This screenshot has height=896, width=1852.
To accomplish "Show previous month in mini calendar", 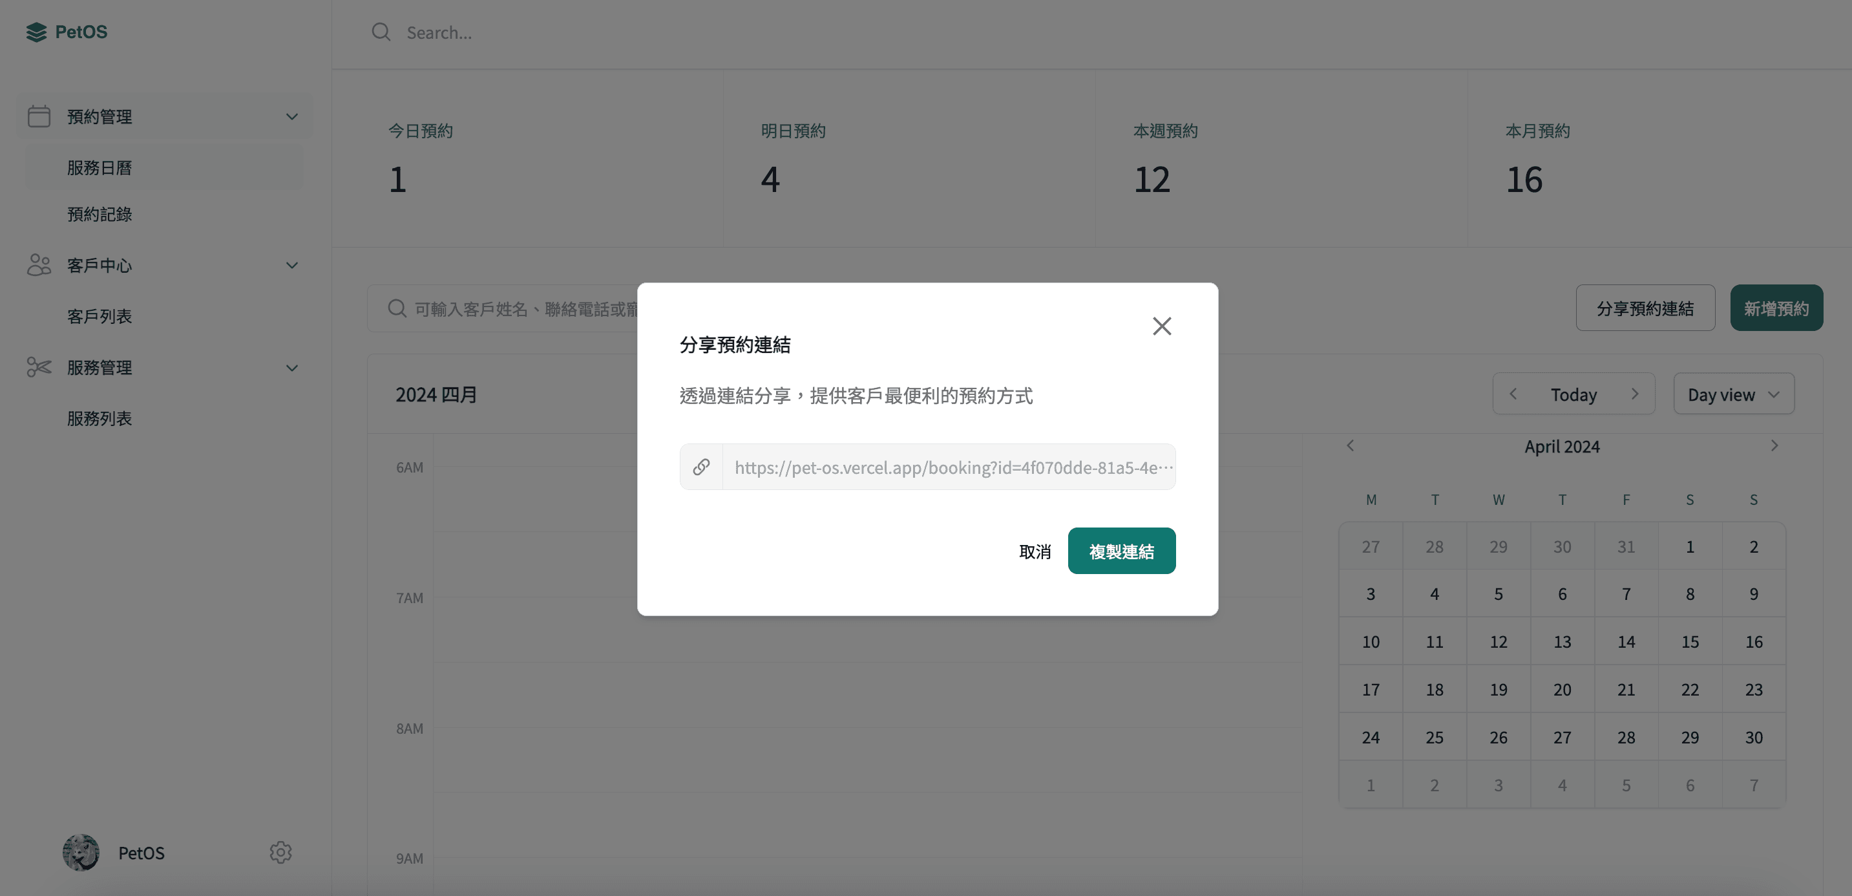I will click(x=1350, y=446).
